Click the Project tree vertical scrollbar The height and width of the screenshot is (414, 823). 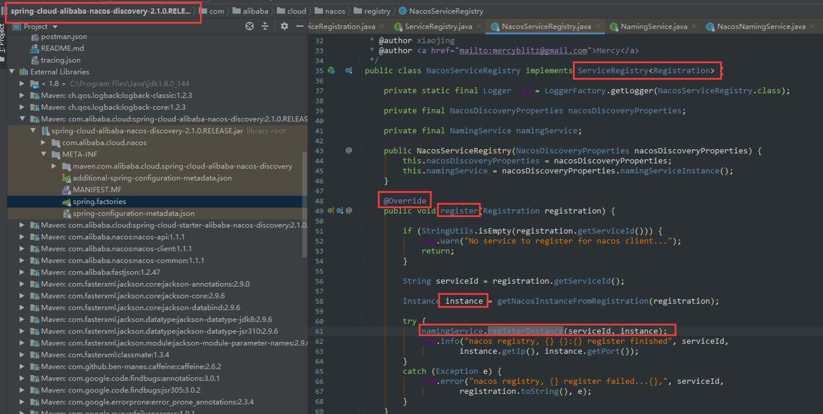(304, 206)
